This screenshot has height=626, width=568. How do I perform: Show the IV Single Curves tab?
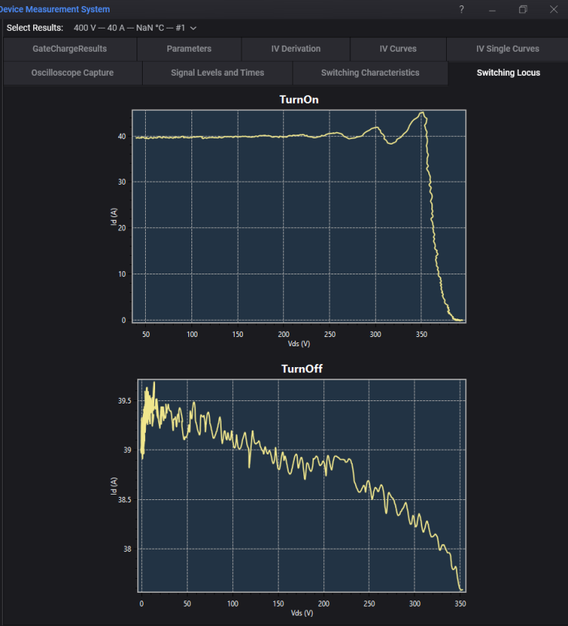(x=507, y=49)
